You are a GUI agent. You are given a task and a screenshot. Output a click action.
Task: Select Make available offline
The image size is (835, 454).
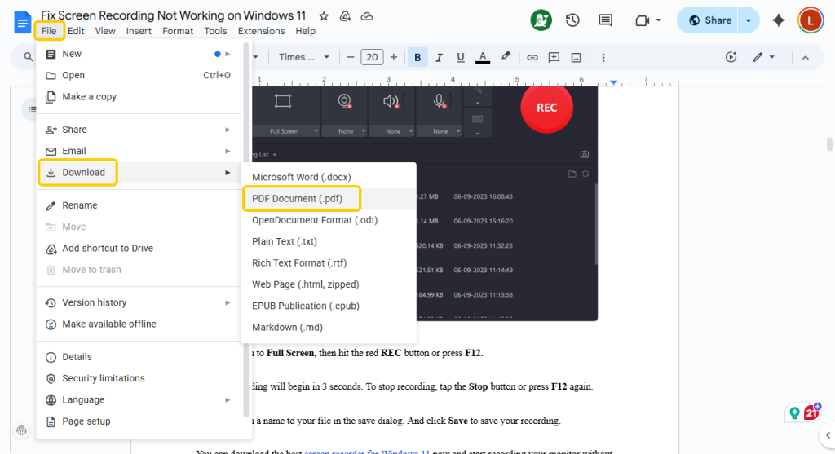point(139,324)
